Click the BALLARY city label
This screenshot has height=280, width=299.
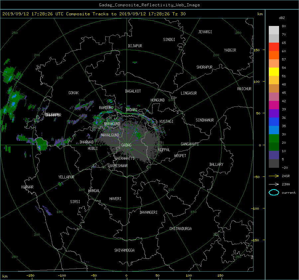(x=216, y=164)
